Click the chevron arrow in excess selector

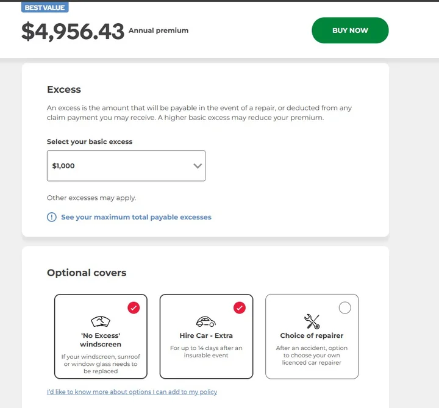pyautogui.click(x=198, y=166)
